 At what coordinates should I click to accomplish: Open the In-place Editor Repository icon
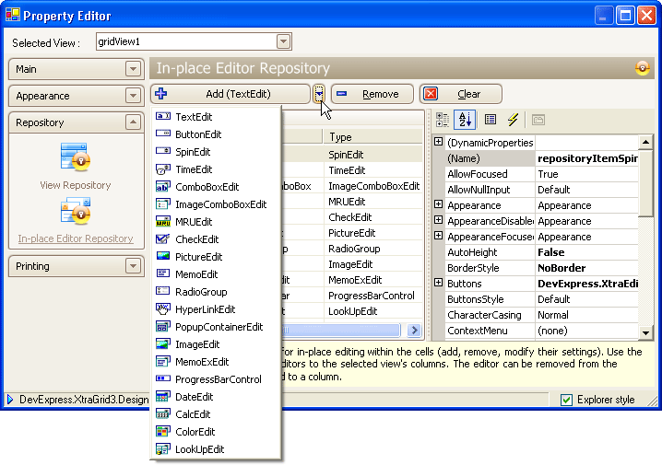(x=76, y=211)
